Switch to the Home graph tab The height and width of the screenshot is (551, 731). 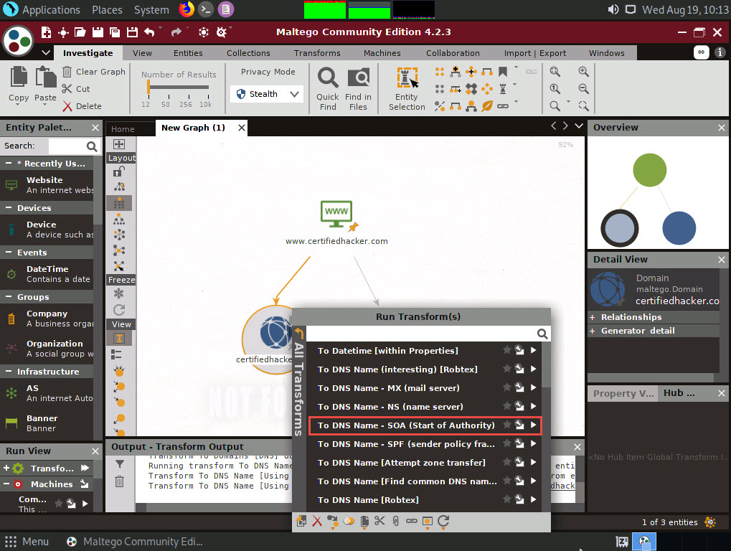point(123,129)
